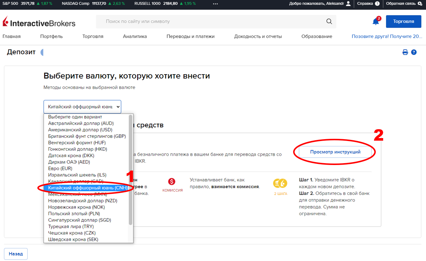Image resolution: width=426 pixels, height=261 pixels.
Task: Open the Портфель menu
Action: coord(51,37)
